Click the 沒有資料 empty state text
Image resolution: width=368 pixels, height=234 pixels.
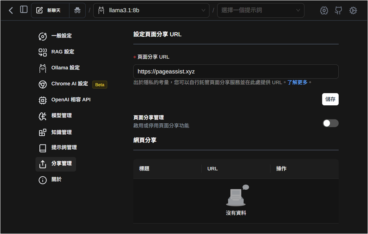(x=236, y=213)
